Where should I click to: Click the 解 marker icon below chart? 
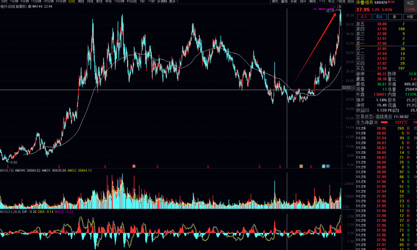coord(324,166)
